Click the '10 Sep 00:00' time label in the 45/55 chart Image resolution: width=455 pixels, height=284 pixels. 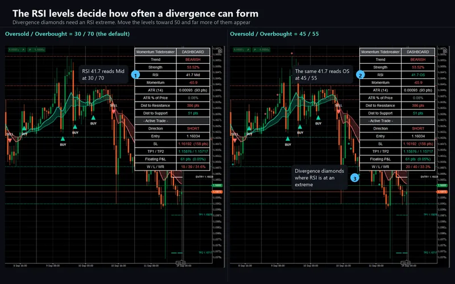[x=311, y=265]
